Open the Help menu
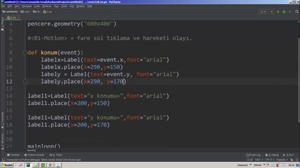The width and height of the screenshot is (300, 168). coord(90,6)
